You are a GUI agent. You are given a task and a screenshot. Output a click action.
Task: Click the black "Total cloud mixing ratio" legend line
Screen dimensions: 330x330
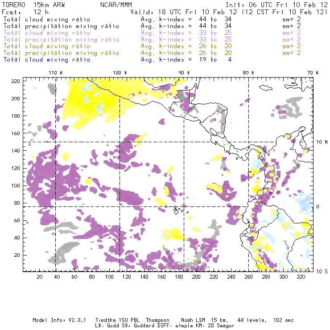tap(47, 19)
